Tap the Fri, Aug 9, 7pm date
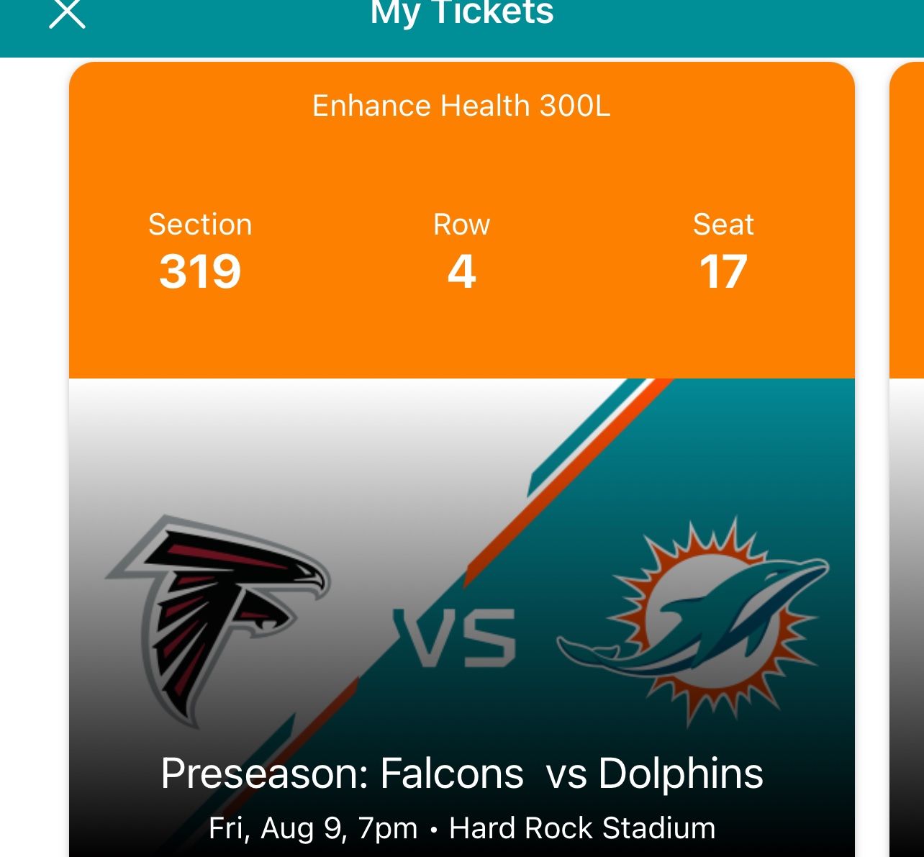924x857 pixels. (x=313, y=828)
